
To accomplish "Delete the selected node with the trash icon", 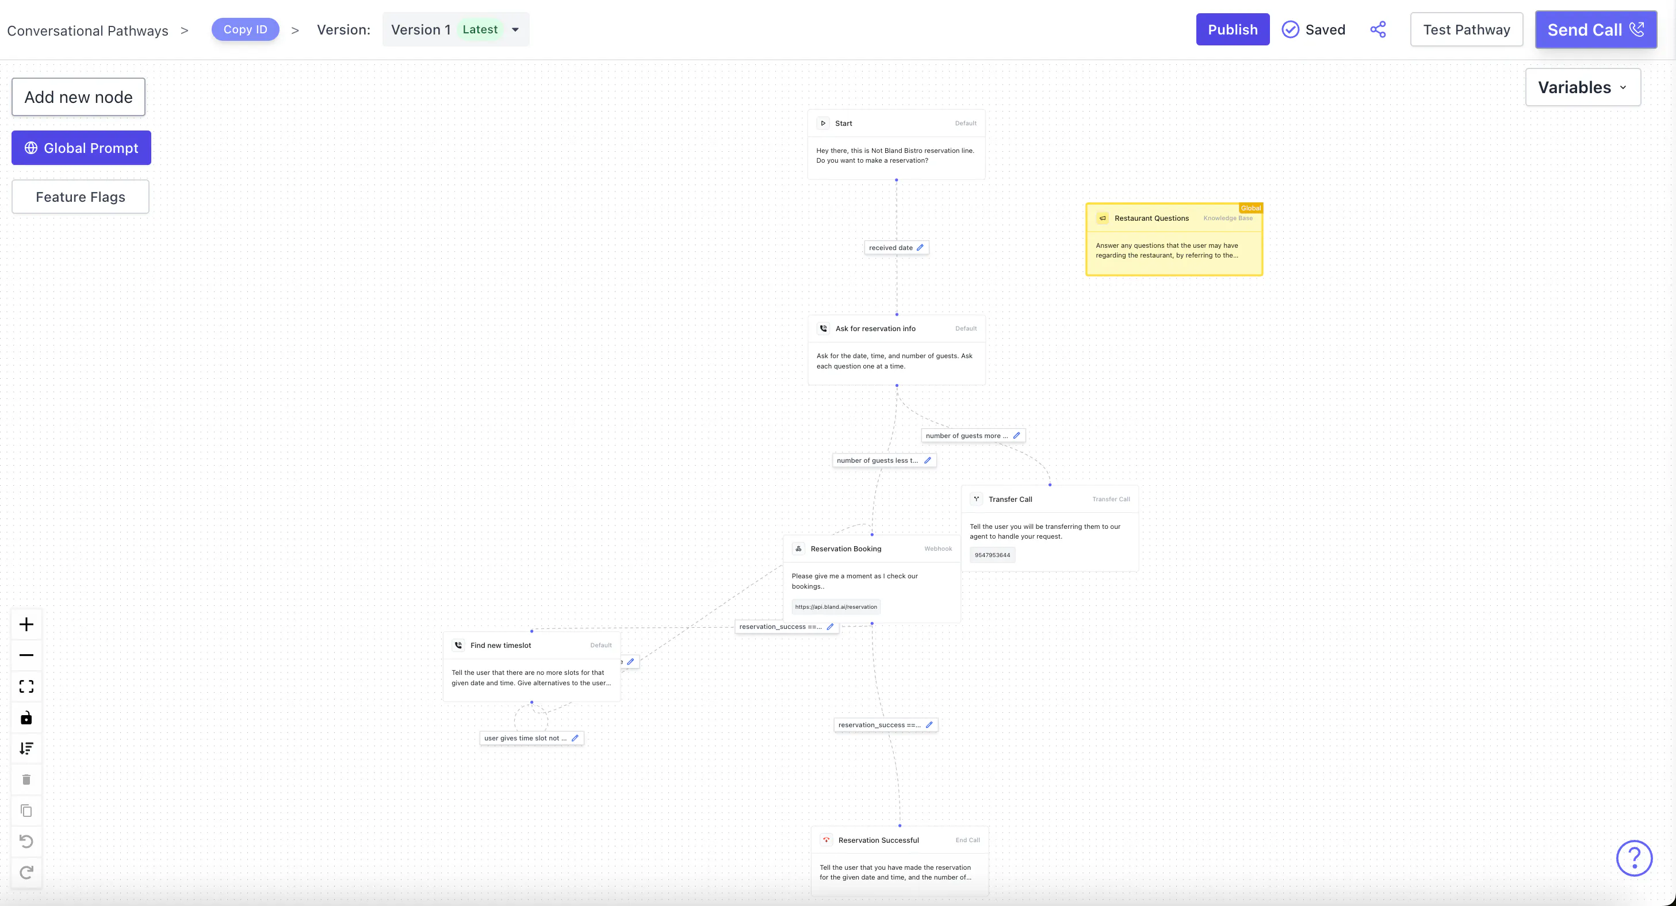I will click(26, 779).
